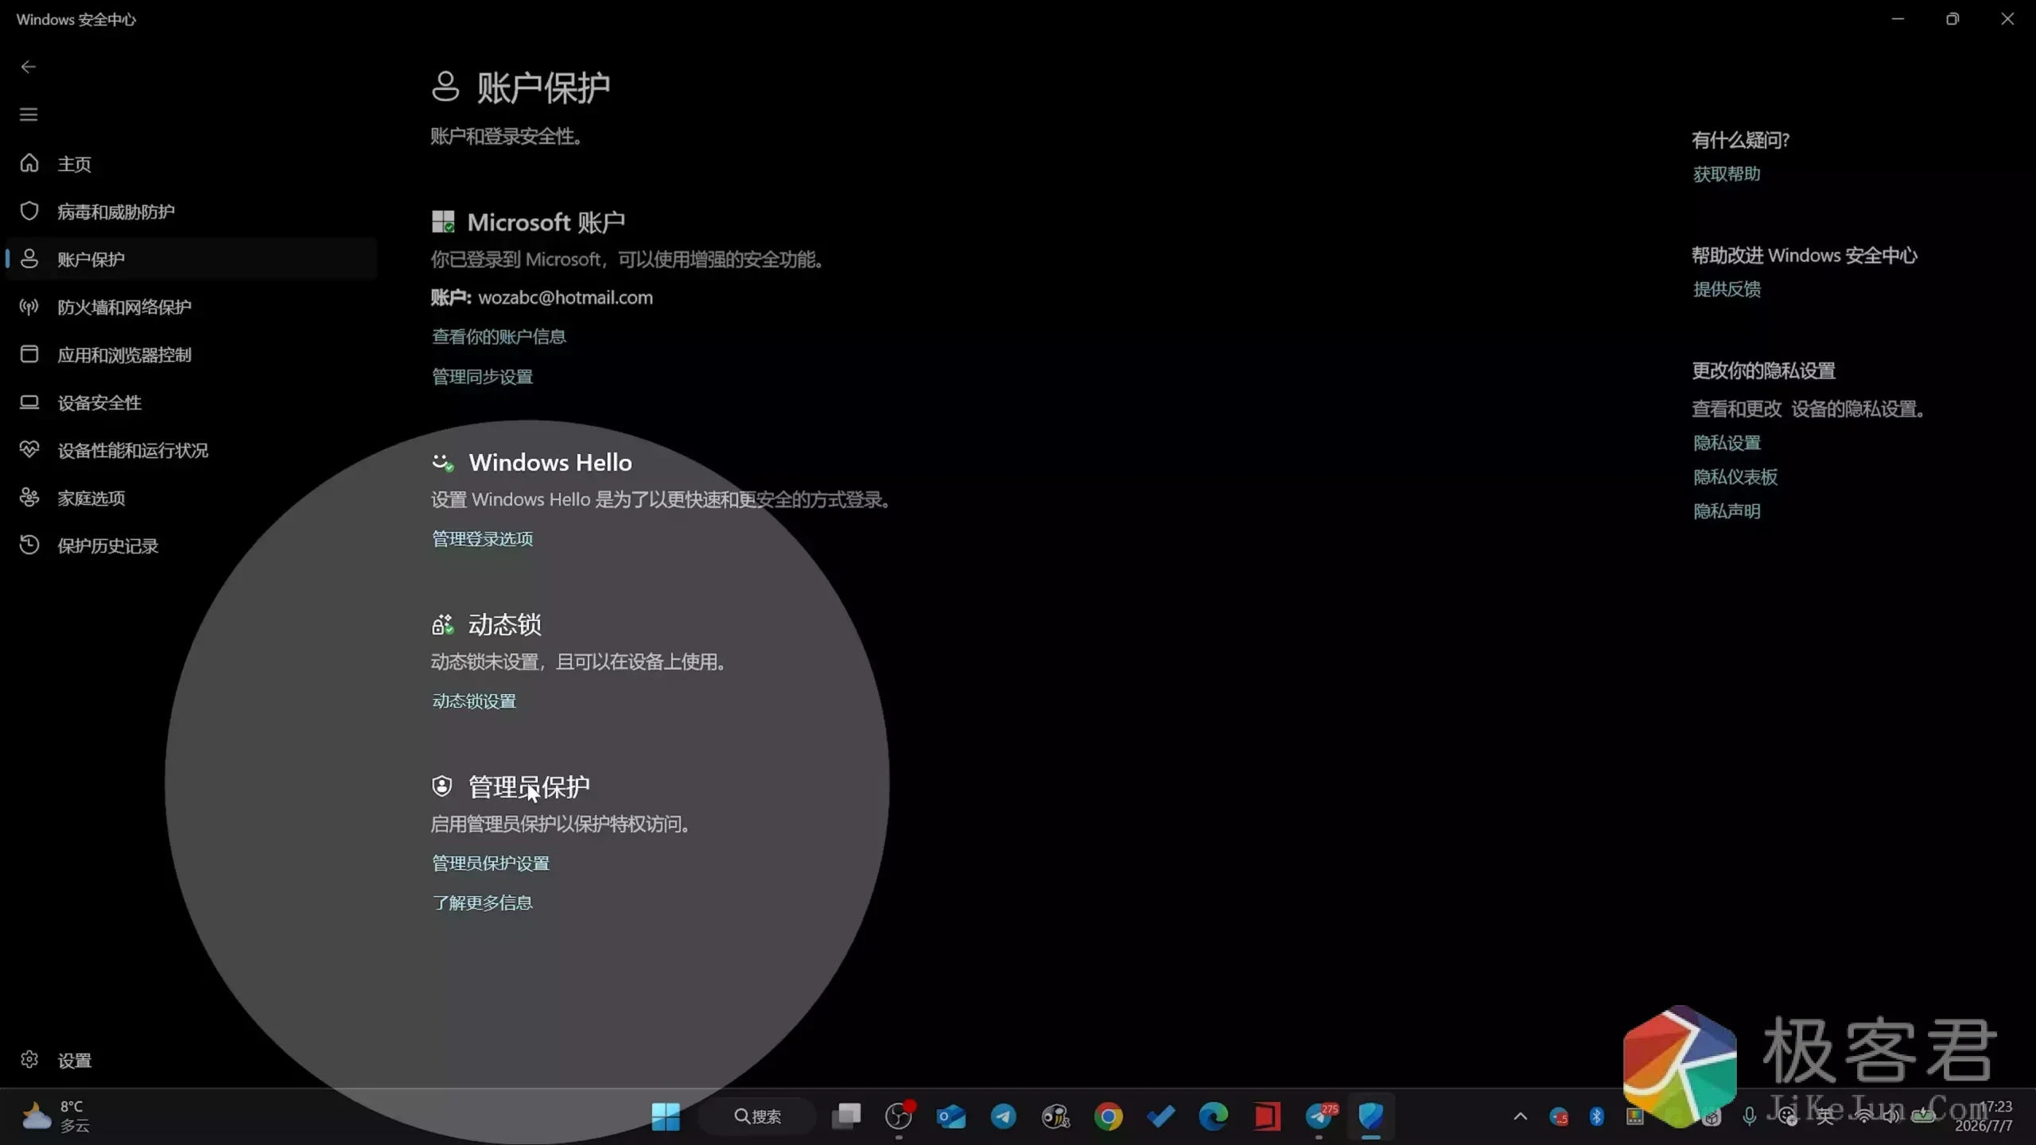Expand the system tray hidden icons chevron
Image resolution: width=2036 pixels, height=1145 pixels.
(1520, 1116)
